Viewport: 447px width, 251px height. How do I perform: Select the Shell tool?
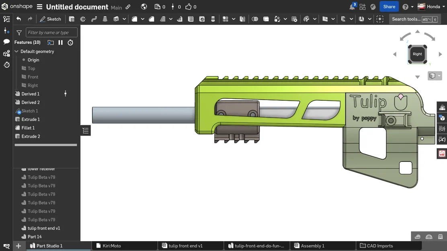(x=191, y=19)
